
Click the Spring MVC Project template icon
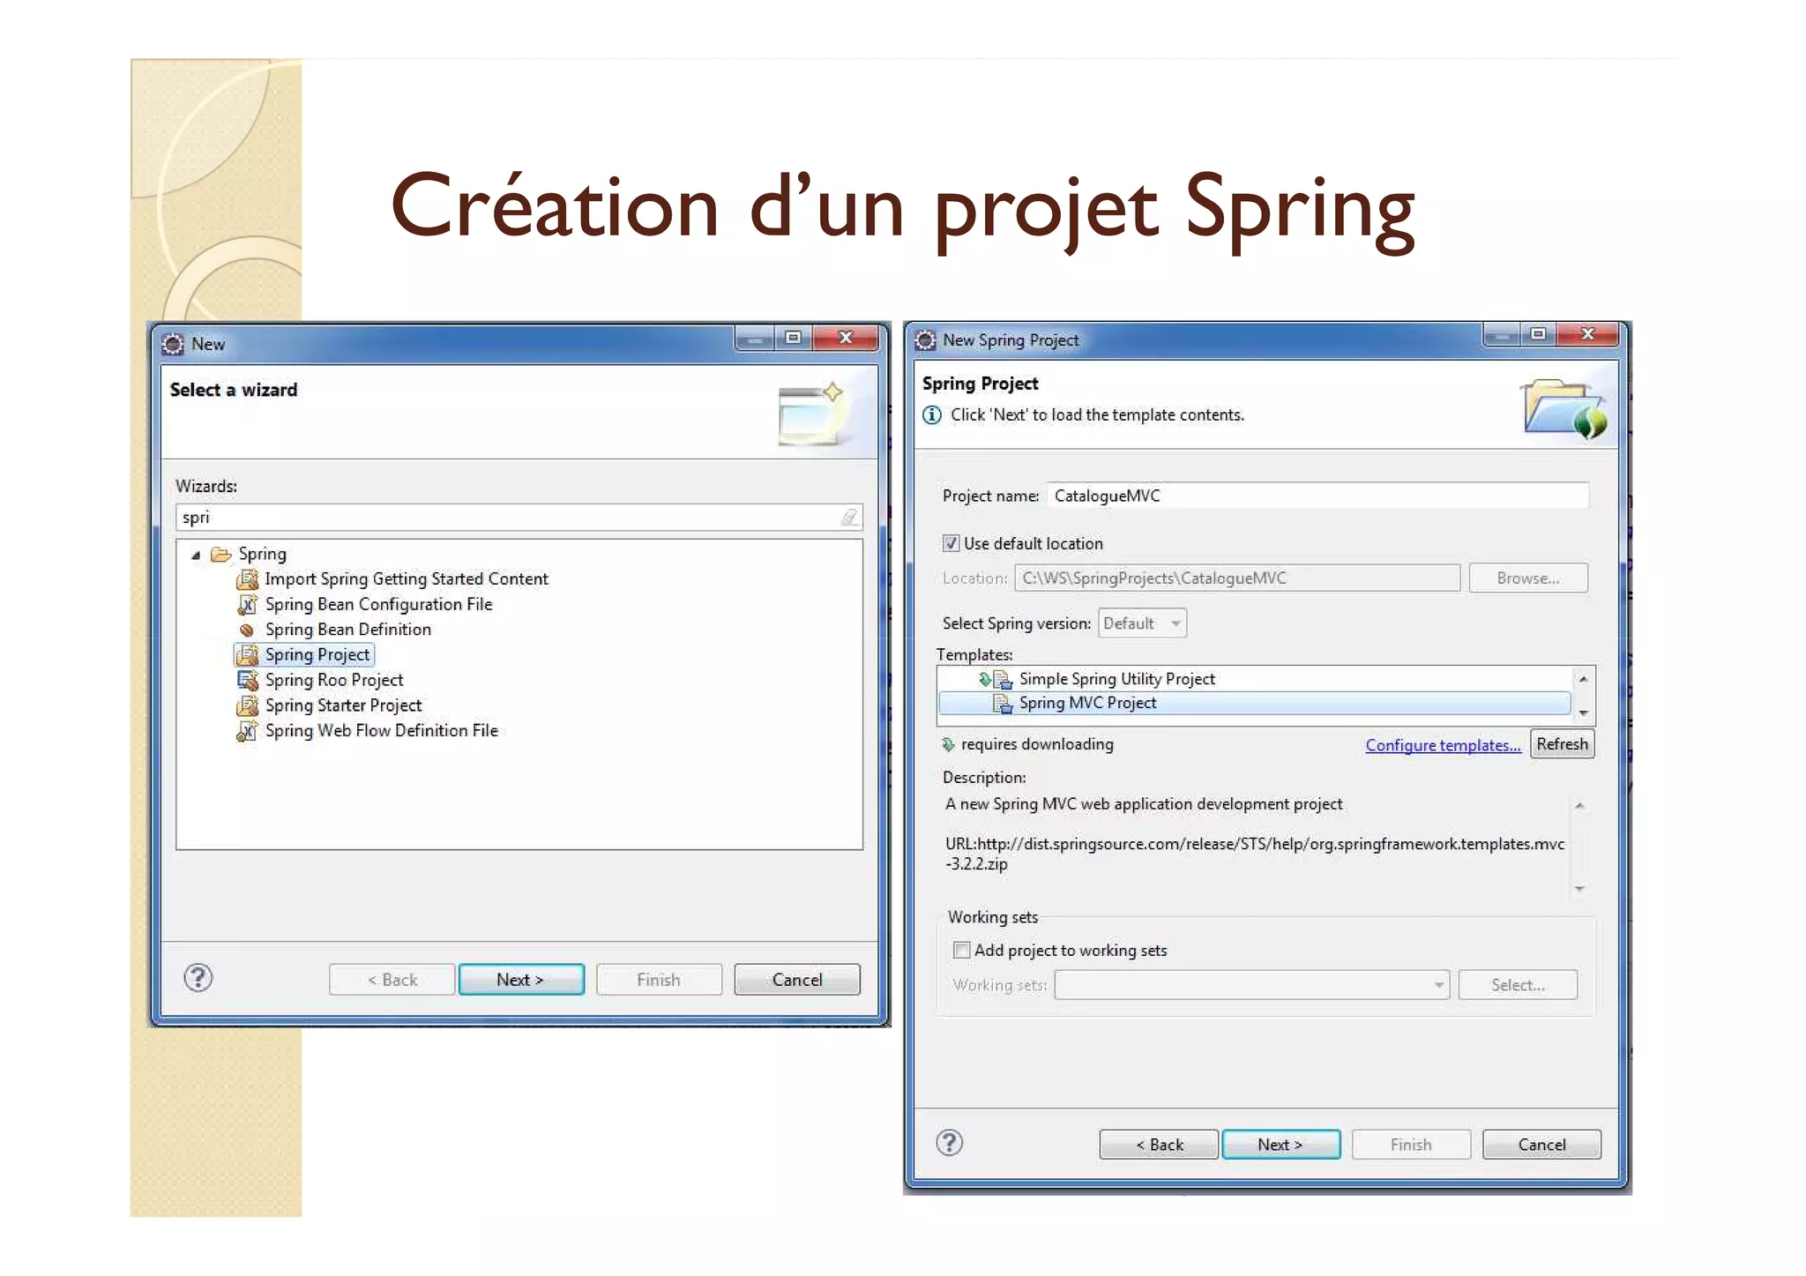pos(1002,704)
